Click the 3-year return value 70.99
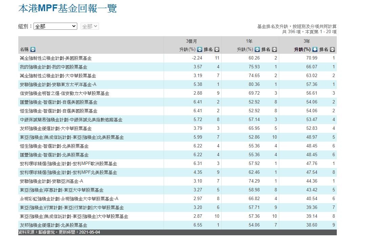Image resolution: width=370 pixels, height=239 pixels. pos(312,58)
